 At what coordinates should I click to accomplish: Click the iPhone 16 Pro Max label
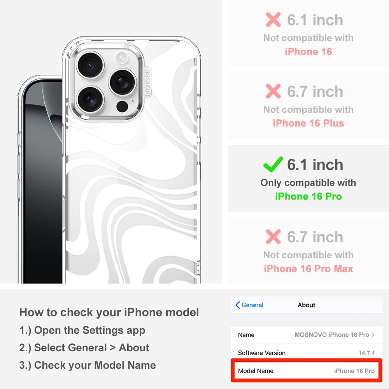coord(308,268)
